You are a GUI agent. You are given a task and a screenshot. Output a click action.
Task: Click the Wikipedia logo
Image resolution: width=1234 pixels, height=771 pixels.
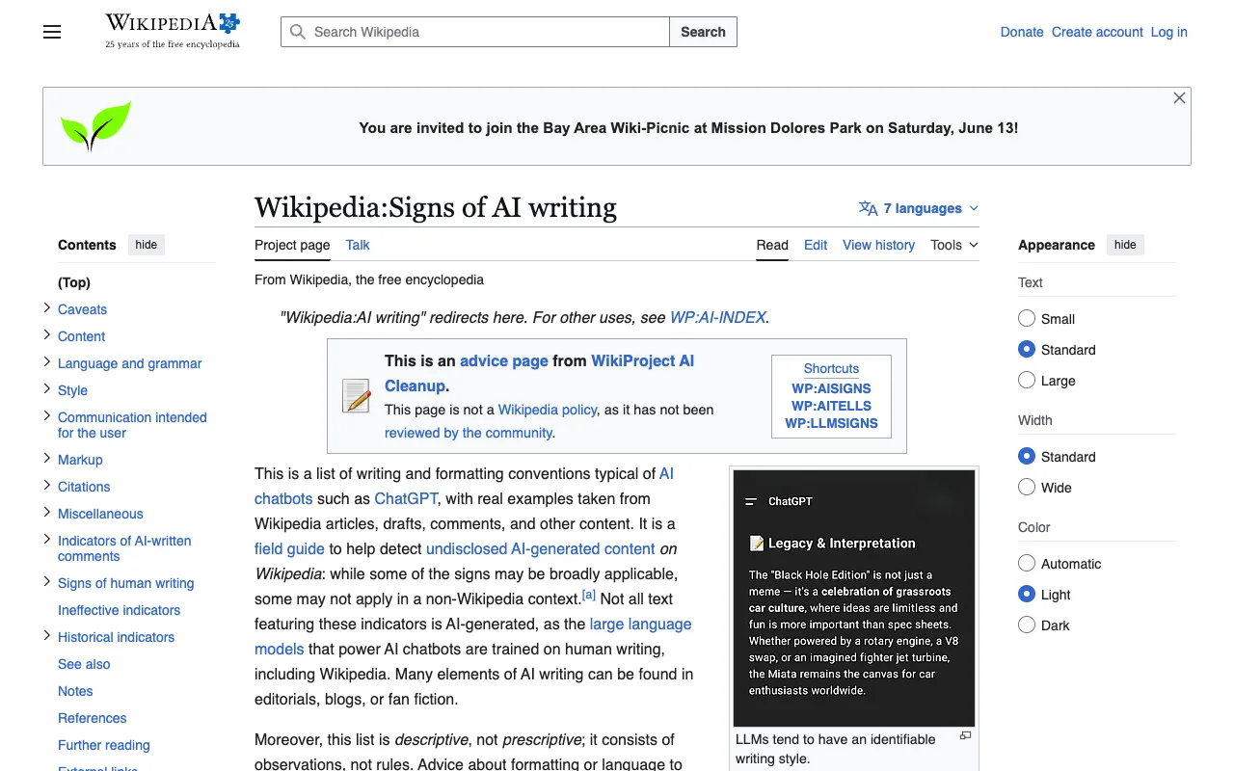click(173, 31)
